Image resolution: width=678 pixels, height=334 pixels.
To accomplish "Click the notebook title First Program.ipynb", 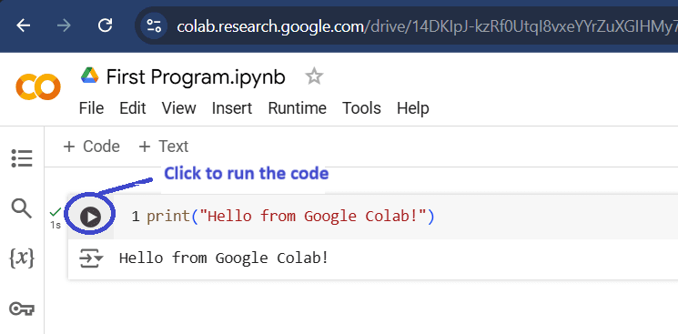I will [x=196, y=77].
